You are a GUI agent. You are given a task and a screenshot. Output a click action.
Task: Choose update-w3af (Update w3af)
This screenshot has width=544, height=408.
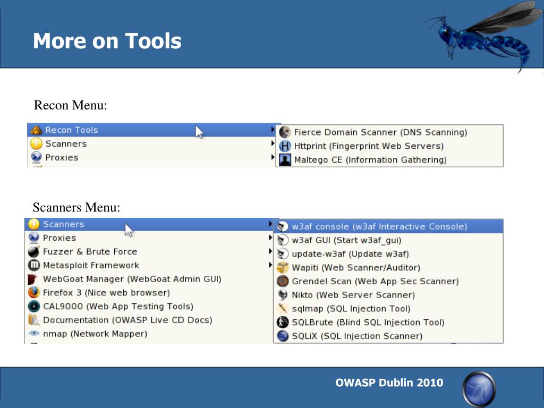pos(388,254)
